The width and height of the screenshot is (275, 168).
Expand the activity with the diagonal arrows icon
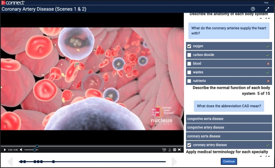[x=267, y=9]
